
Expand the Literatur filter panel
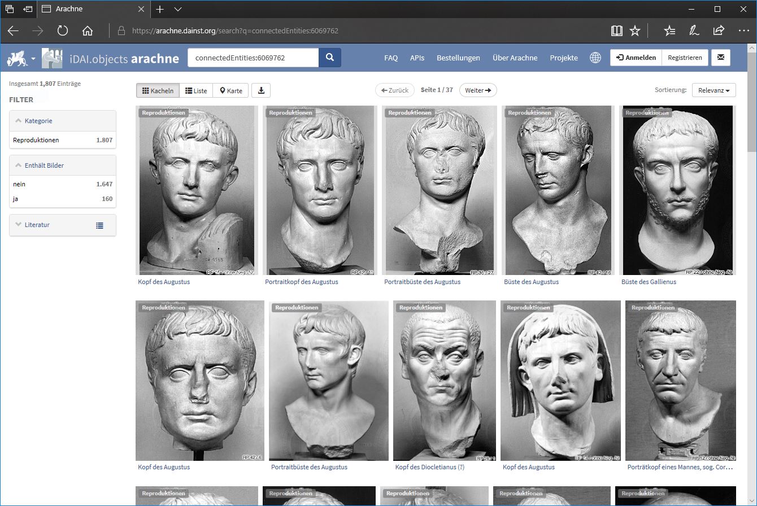37,225
